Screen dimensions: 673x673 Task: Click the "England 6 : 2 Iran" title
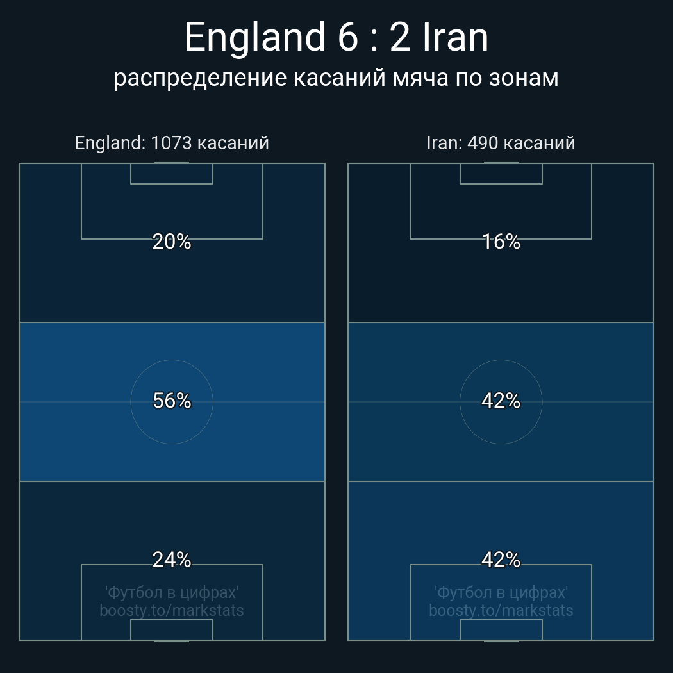point(336,37)
